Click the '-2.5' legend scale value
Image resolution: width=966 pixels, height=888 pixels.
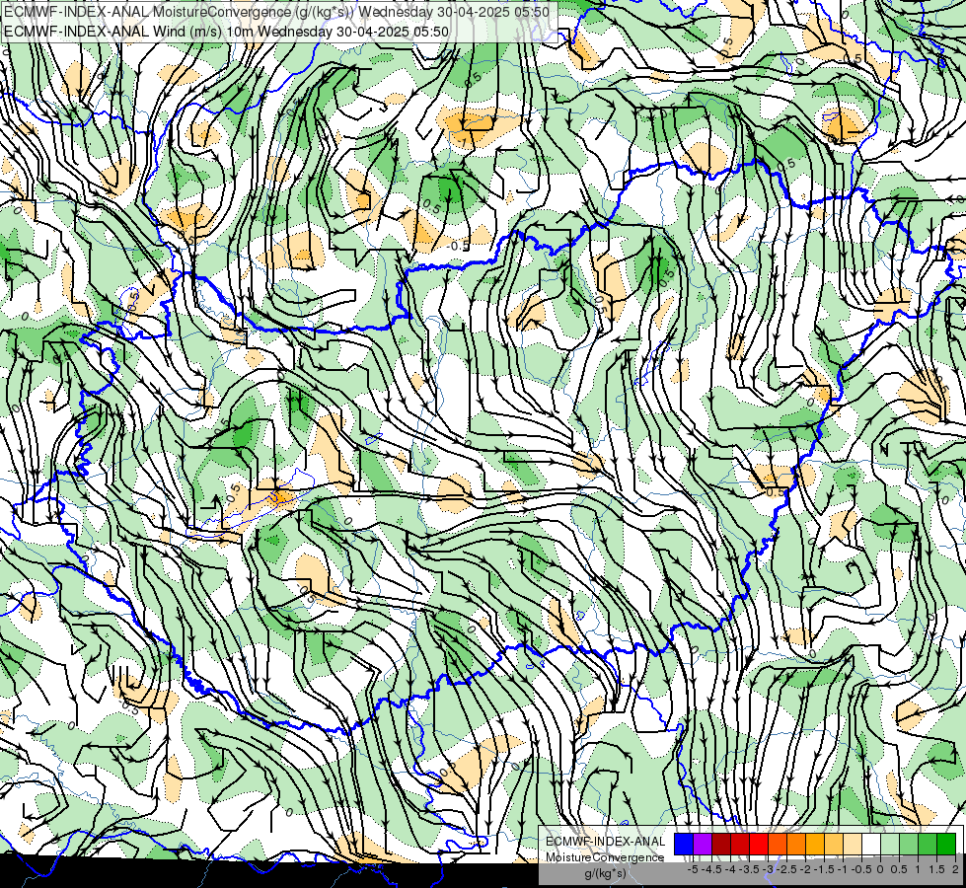[x=787, y=869]
